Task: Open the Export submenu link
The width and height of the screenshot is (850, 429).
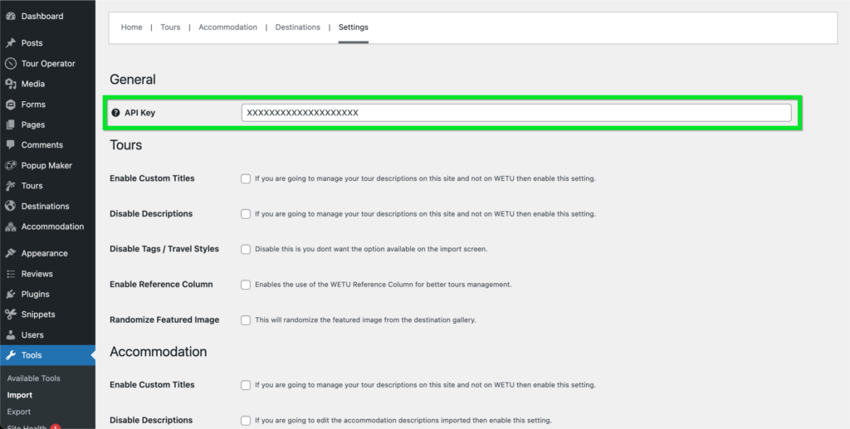Action: point(19,412)
